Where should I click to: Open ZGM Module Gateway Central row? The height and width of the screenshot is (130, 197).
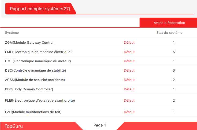pyautogui.click(x=30, y=43)
